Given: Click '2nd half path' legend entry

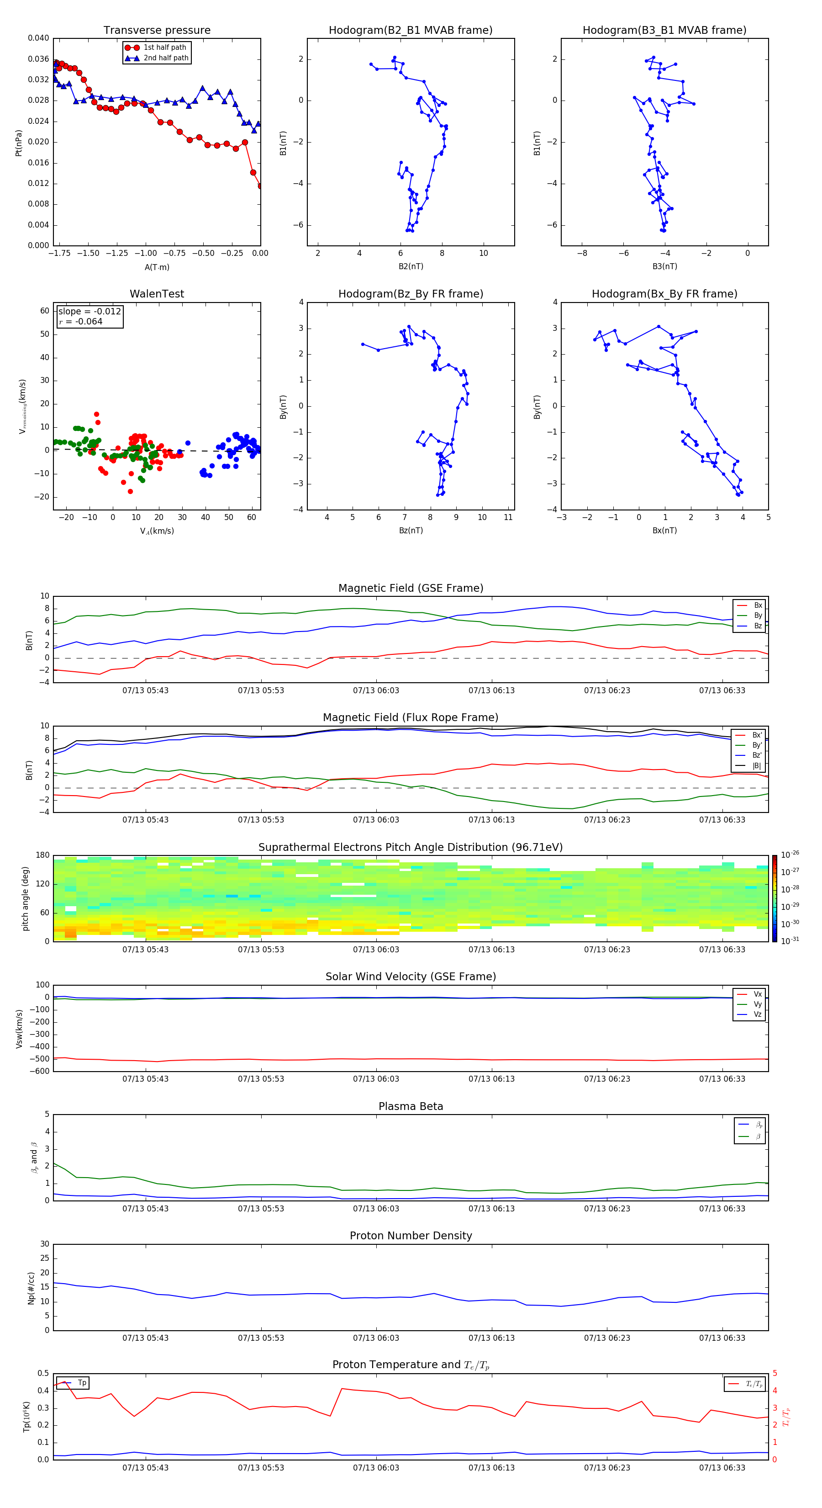Looking at the screenshot, I should [x=157, y=58].
